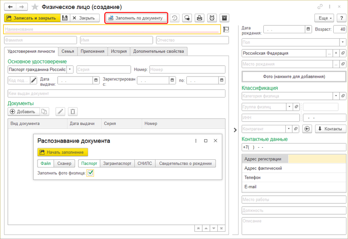Click the printer icon in the toolbar
Image resolution: width=348 pixels, height=239 pixels.
pyautogui.click(x=199, y=18)
